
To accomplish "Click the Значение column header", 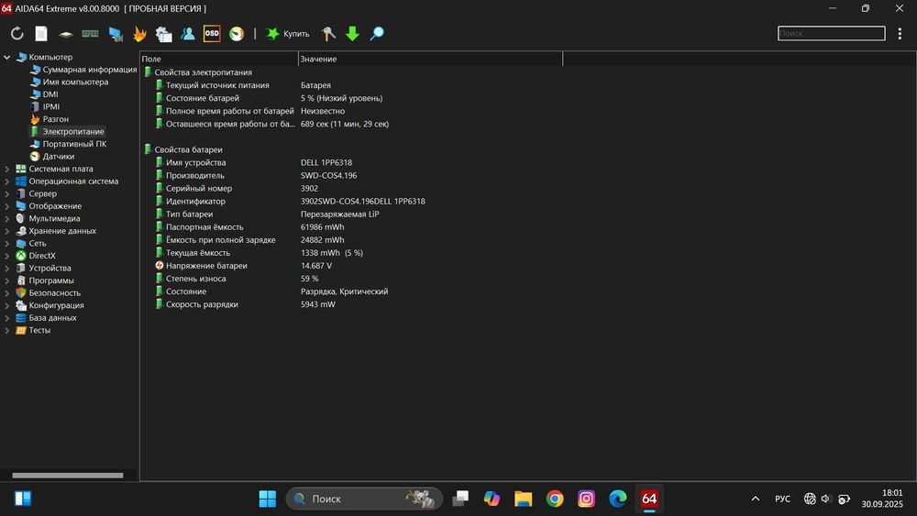I will [430, 59].
